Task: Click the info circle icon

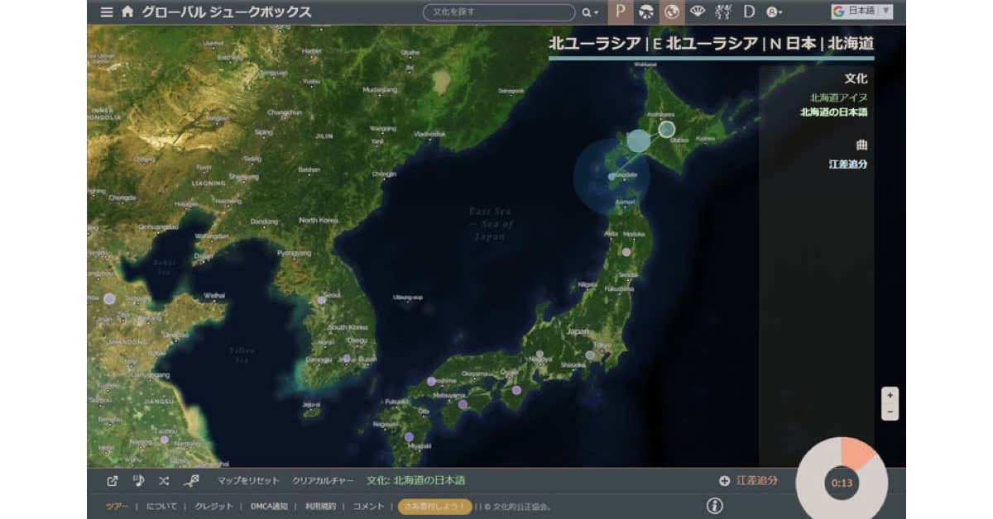Action: (715, 506)
